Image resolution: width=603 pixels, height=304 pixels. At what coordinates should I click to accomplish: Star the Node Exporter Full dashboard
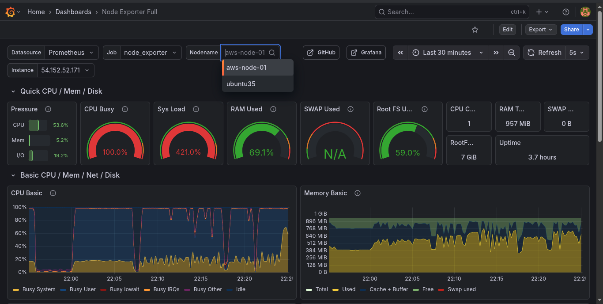(475, 30)
